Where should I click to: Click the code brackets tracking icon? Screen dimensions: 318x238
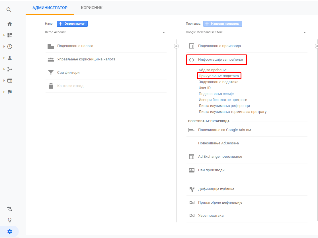[191, 60]
